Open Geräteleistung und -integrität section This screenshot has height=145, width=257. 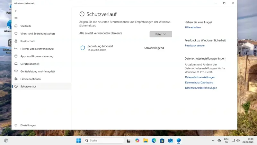(x=41, y=71)
